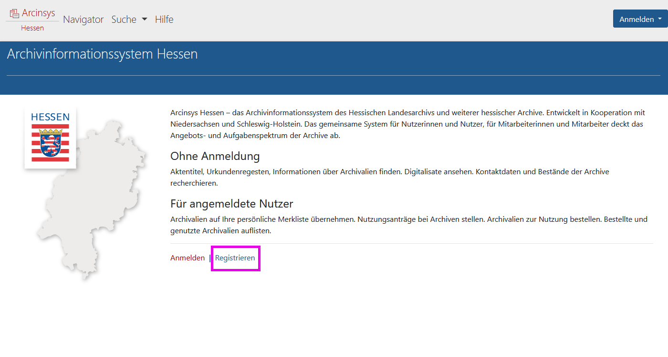Click the Archivinformationssystem Hessen title
668x357 pixels.
coord(102,54)
